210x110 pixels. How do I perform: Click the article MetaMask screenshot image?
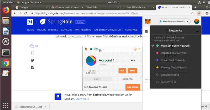pyautogui.click(x=112, y=68)
